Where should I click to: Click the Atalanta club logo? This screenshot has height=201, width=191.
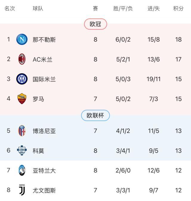pyautogui.click(x=22, y=170)
